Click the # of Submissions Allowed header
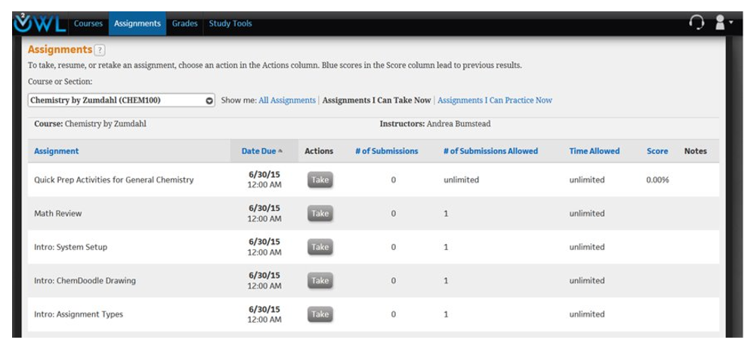This screenshot has width=754, height=349. pyautogui.click(x=490, y=151)
